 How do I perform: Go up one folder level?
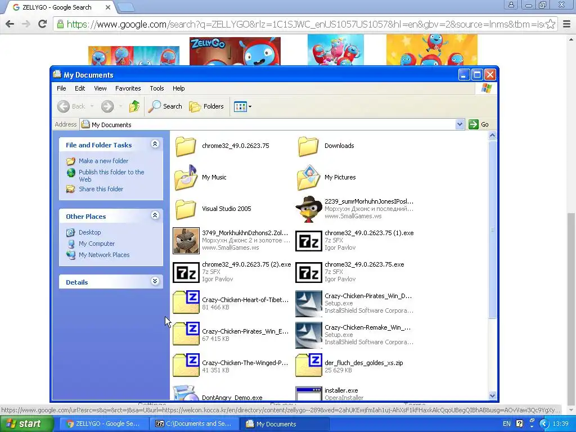tap(134, 106)
